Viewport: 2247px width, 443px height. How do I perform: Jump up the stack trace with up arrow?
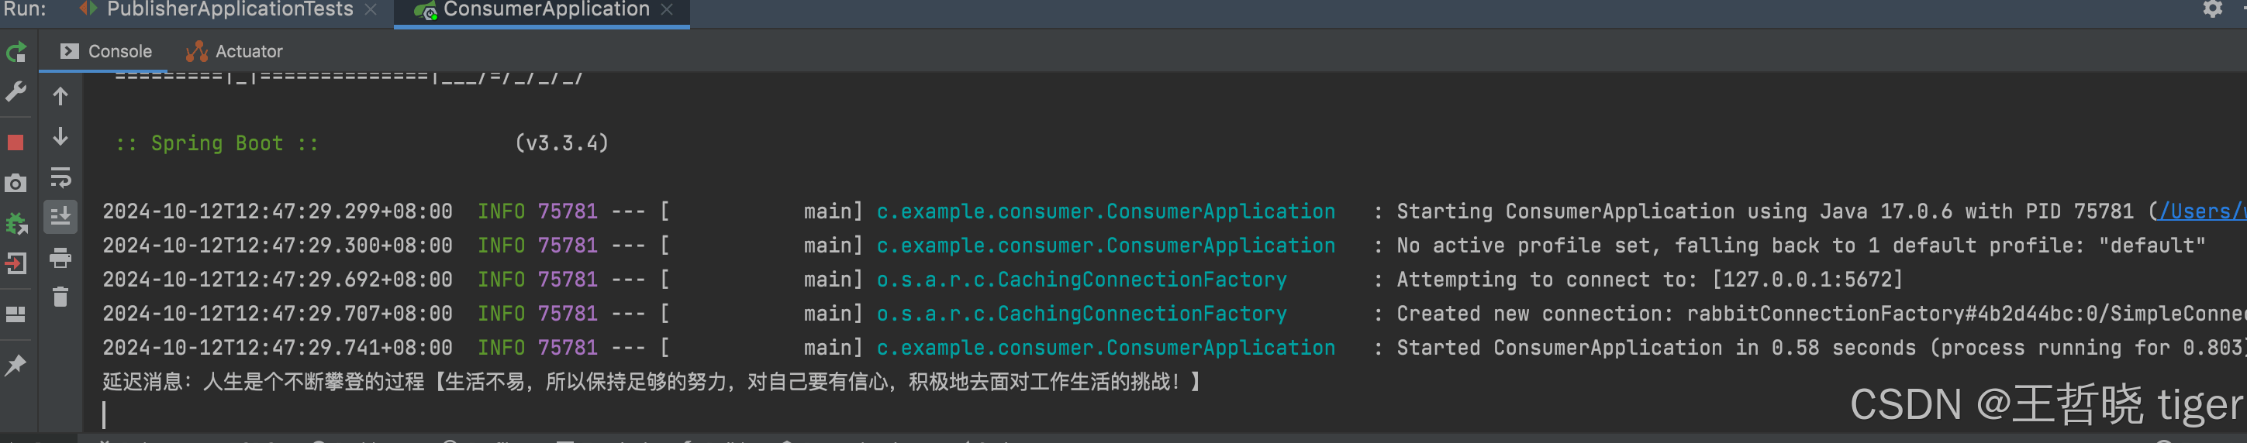[60, 96]
